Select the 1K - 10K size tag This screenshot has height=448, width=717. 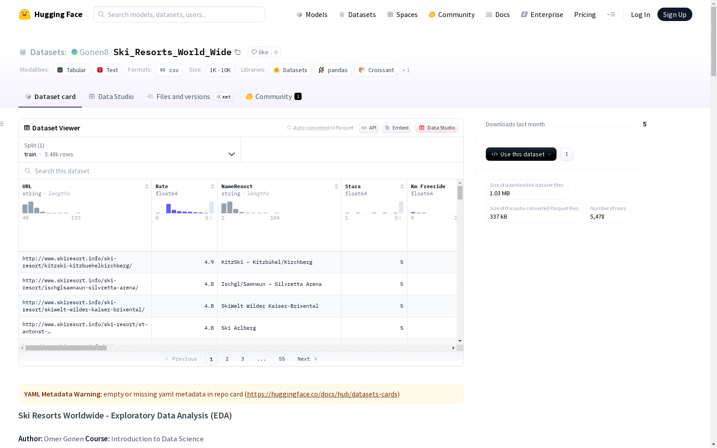[220, 70]
